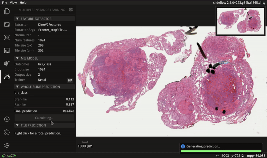Select the Multiple-Instance Learning sidebar icon
The height and width of the screenshot is (158, 267).
pos(7,77)
